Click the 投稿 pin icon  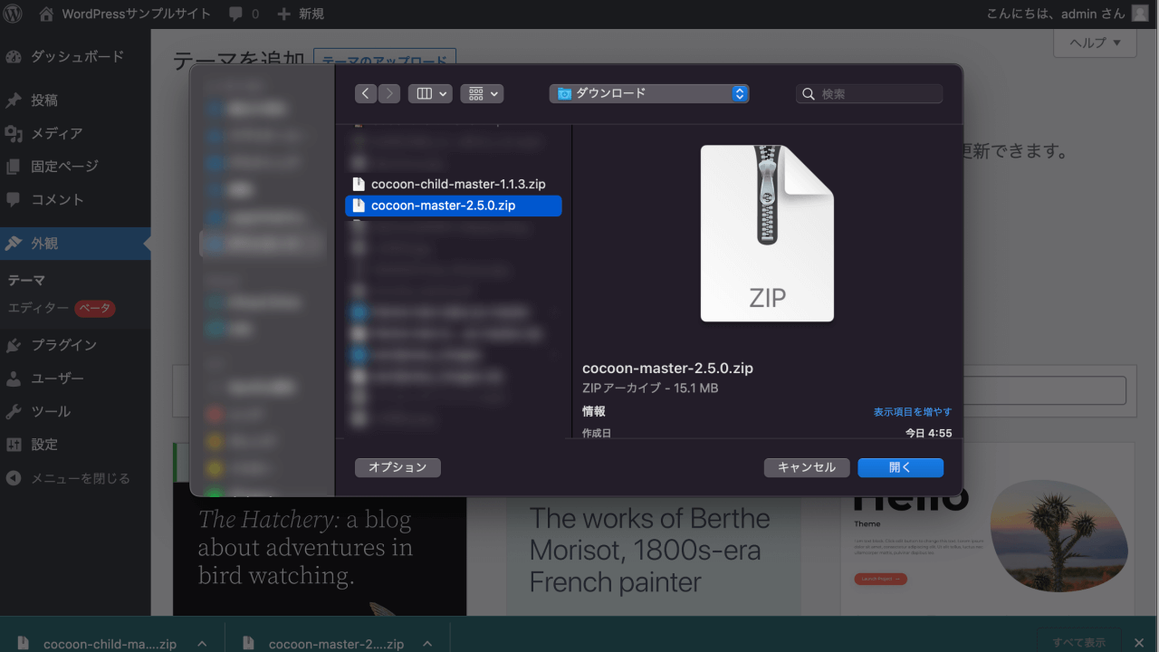click(x=14, y=101)
